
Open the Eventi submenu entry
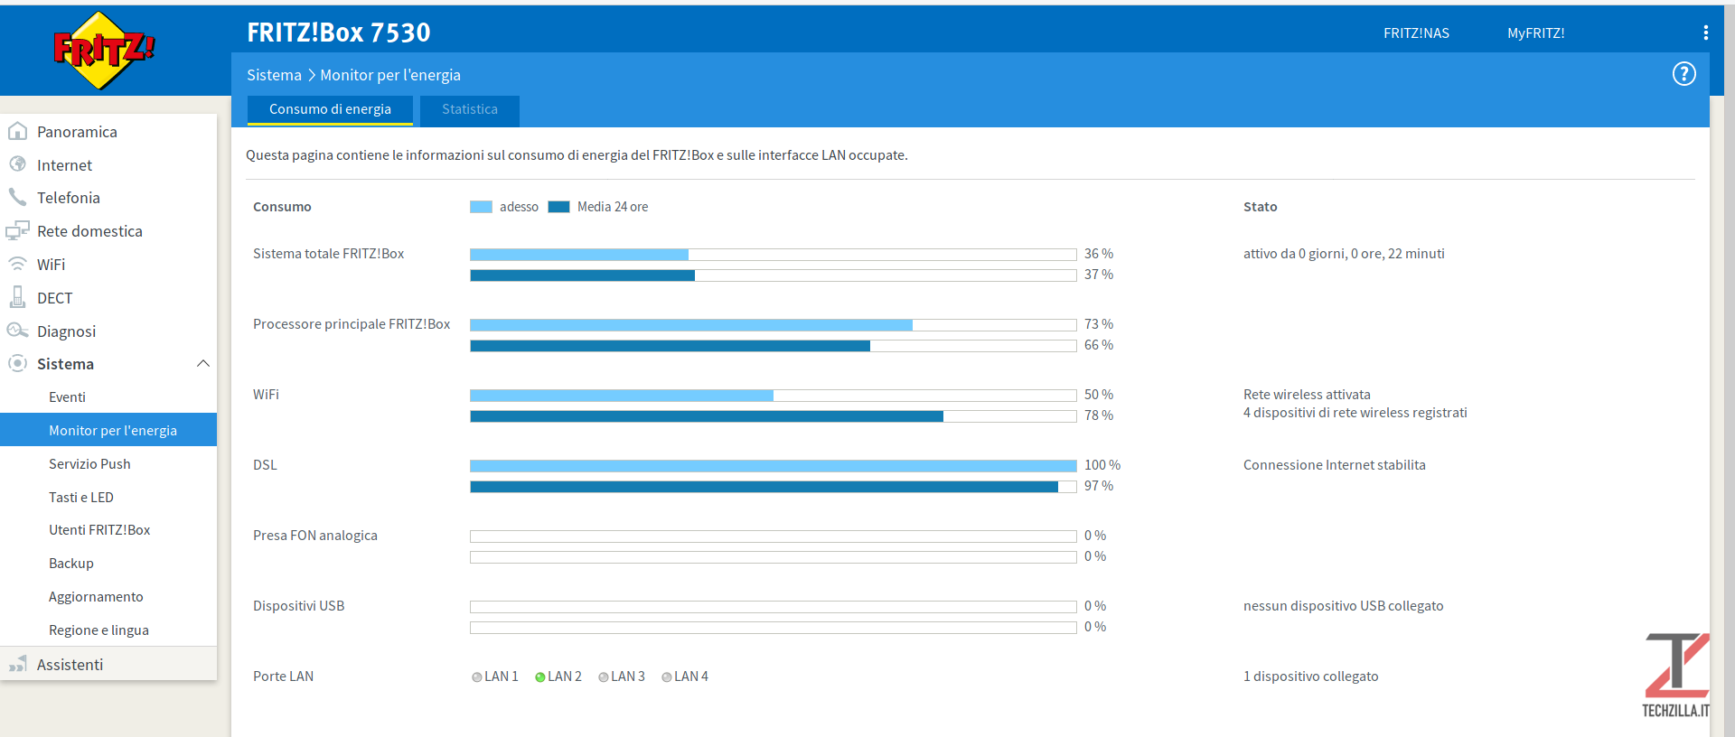(67, 397)
